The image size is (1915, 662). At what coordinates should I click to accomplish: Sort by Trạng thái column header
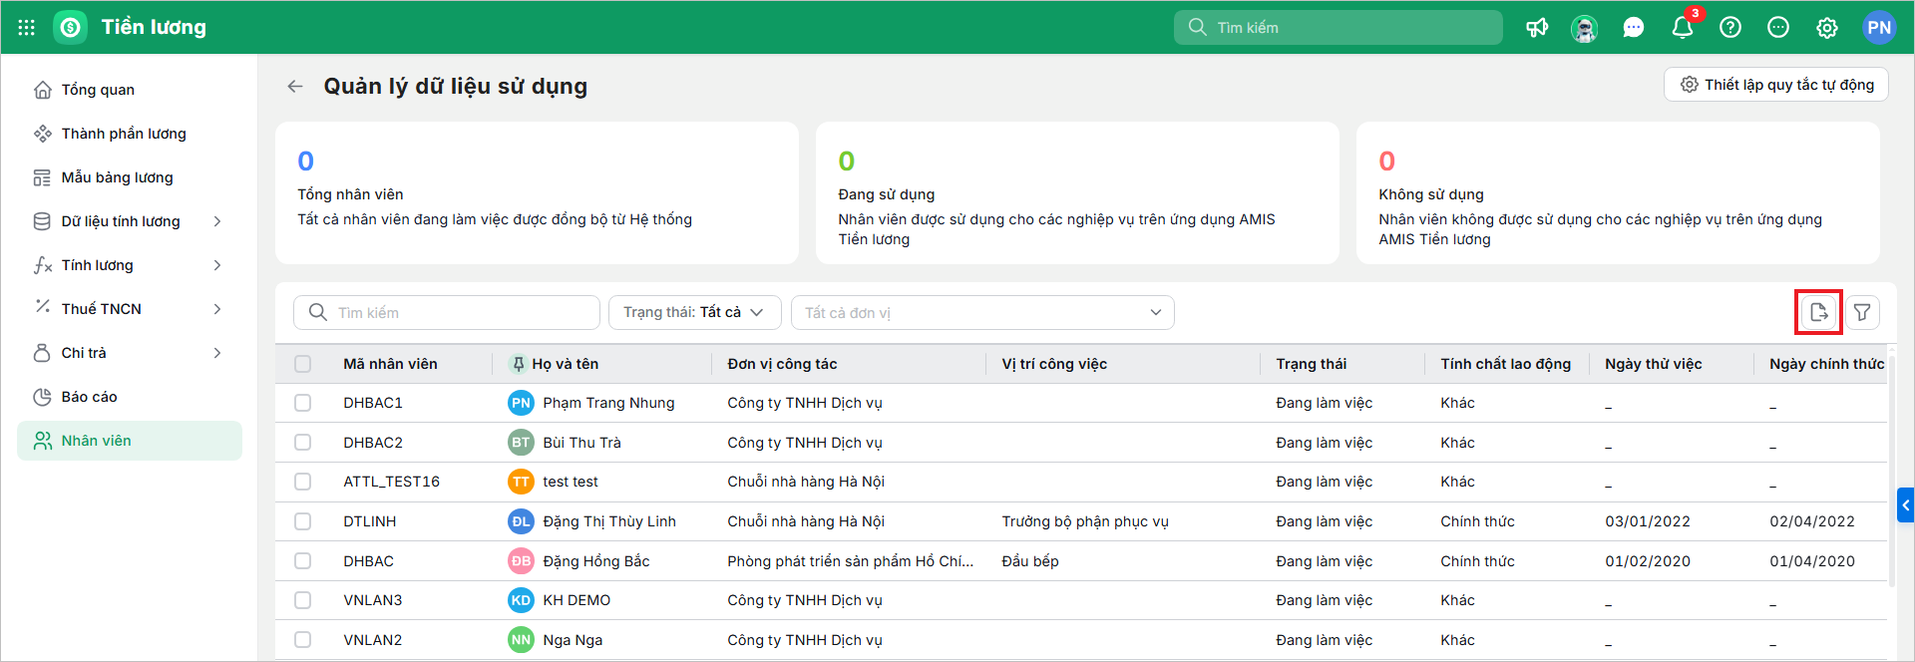(x=1311, y=364)
